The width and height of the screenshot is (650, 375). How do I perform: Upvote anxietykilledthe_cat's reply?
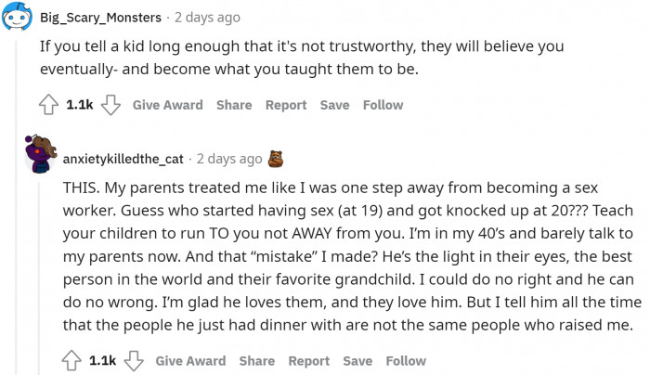click(71, 361)
